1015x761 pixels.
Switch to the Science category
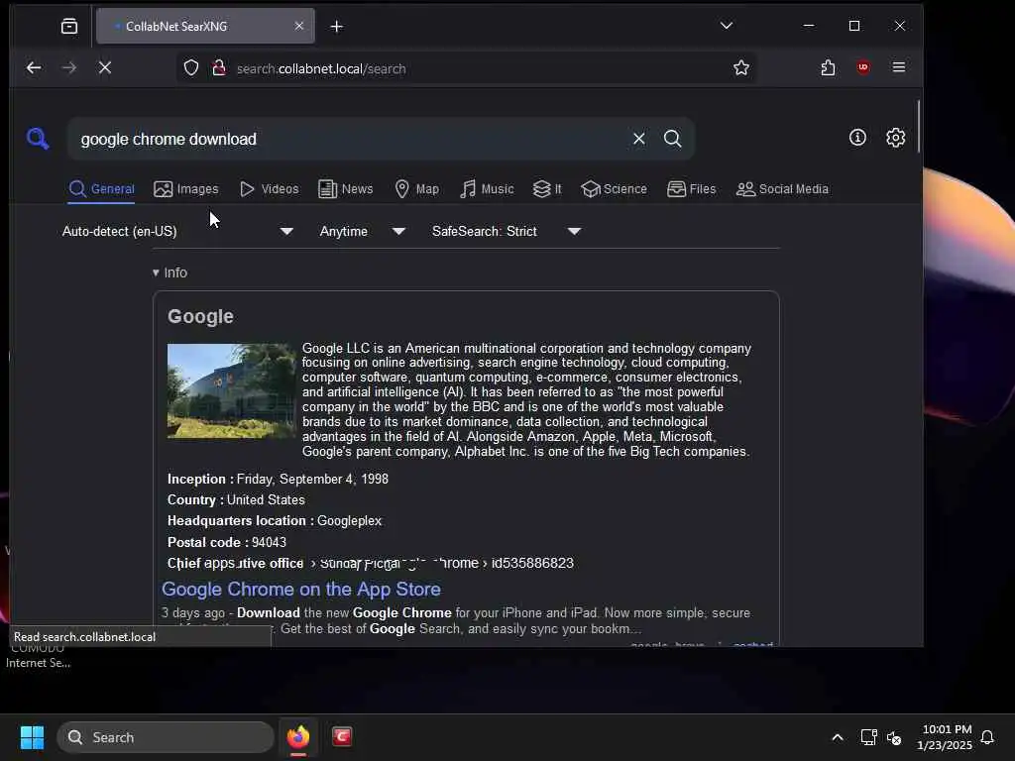(614, 189)
